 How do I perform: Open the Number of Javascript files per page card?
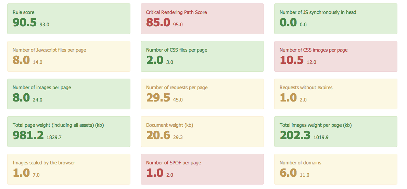(x=69, y=56)
